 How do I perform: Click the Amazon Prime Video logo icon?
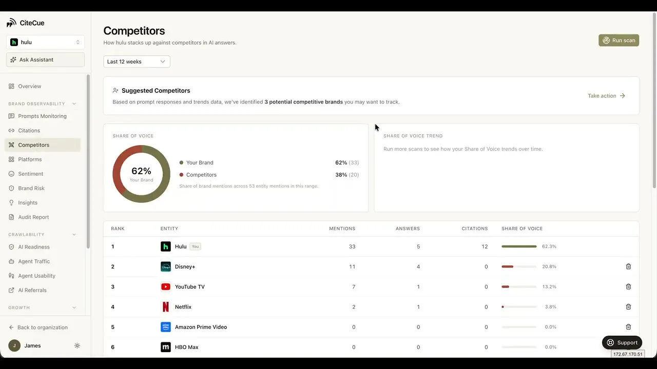pyautogui.click(x=165, y=326)
